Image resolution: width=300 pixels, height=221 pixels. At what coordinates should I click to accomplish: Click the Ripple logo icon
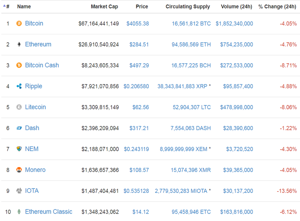pyautogui.click(x=19, y=86)
